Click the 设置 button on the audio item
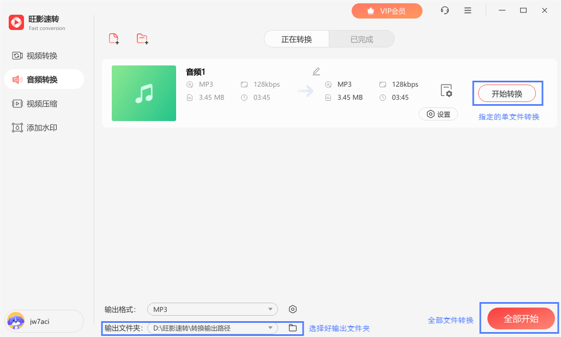 438,114
